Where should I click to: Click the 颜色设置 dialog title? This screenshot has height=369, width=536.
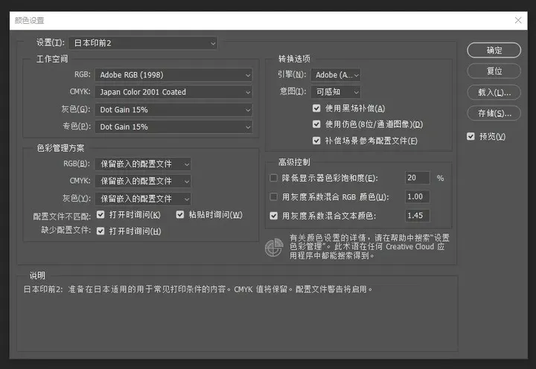(29, 21)
